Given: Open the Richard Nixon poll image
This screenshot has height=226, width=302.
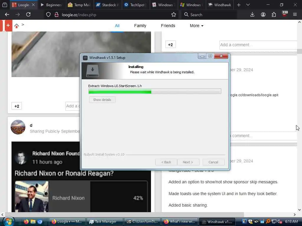Looking at the screenshot, I should pyautogui.click(x=32, y=196).
